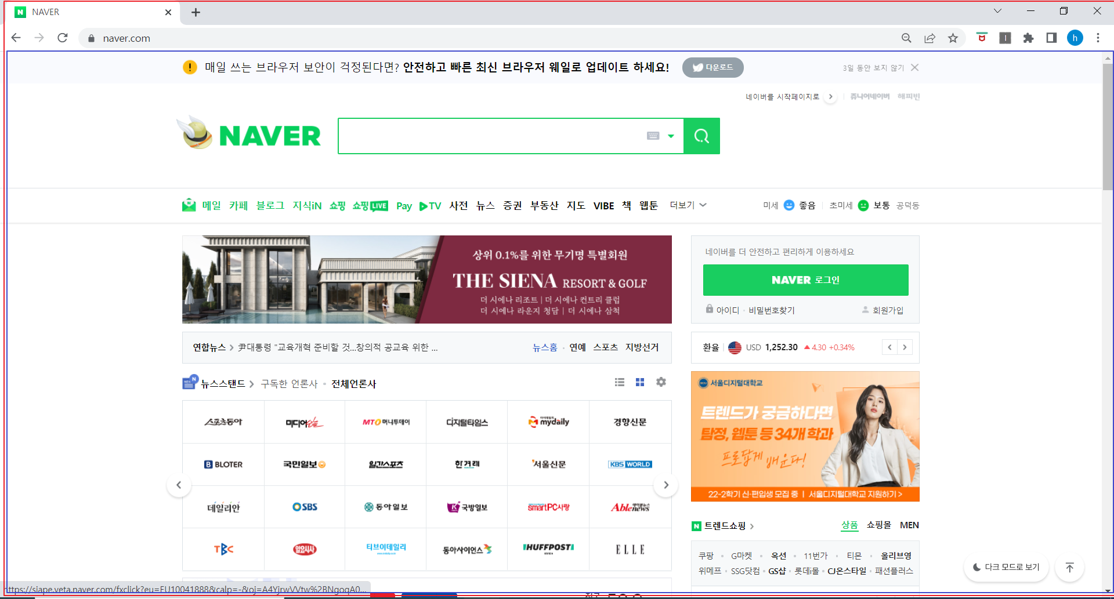The width and height of the screenshot is (1114, 599).
Task: Open the ELLE press logo
Action: tap(630, 549)
